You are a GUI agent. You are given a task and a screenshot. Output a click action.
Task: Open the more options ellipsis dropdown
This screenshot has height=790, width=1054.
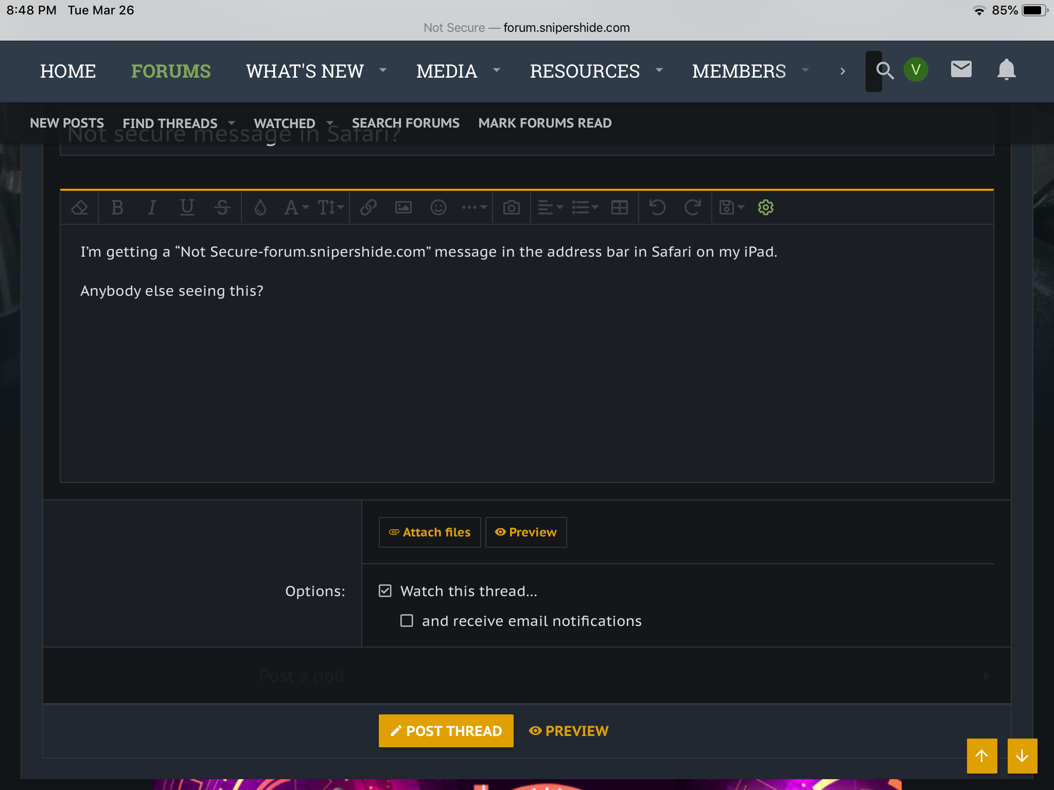coord(475,208)
